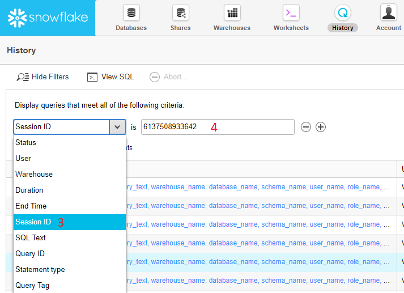Go to the Warehouses icon
Screen dimensions: 404x293
[232, 12]
